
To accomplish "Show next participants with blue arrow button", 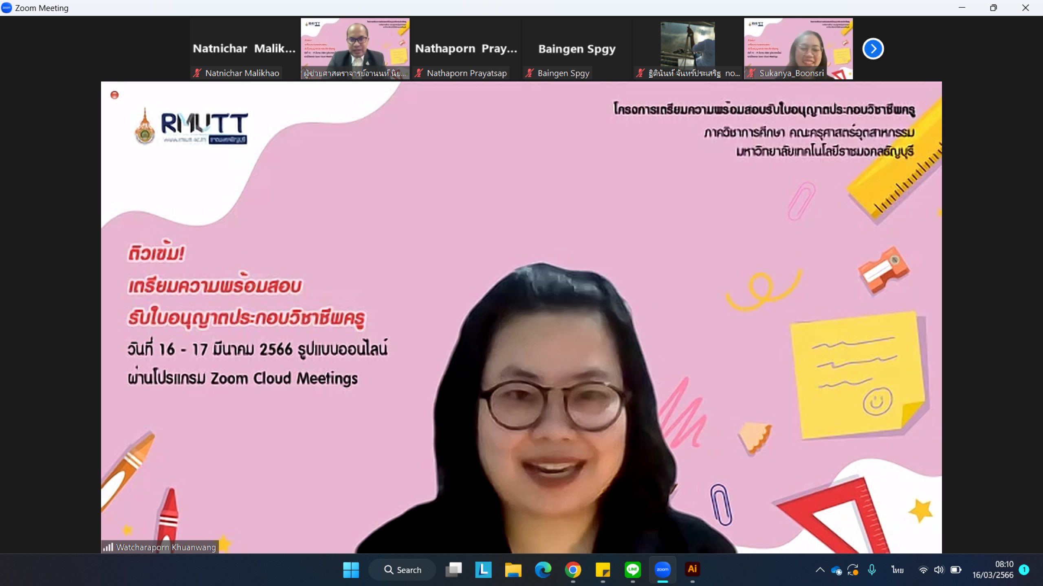I will (873, 49).
